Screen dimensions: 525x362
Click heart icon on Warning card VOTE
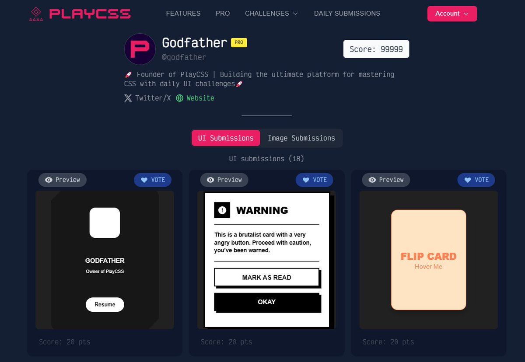(x=306, y=180)
